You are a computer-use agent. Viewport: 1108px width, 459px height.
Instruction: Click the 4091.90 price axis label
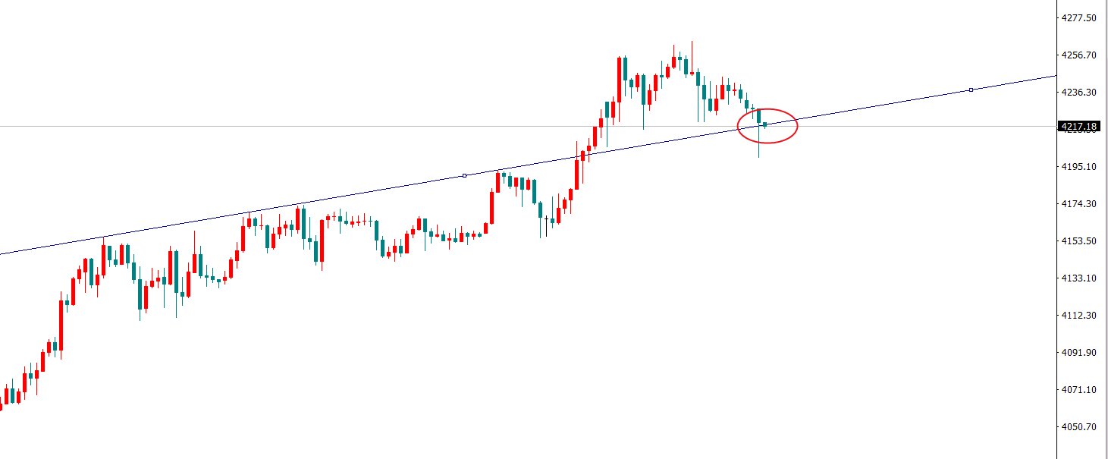[1081, 353]
